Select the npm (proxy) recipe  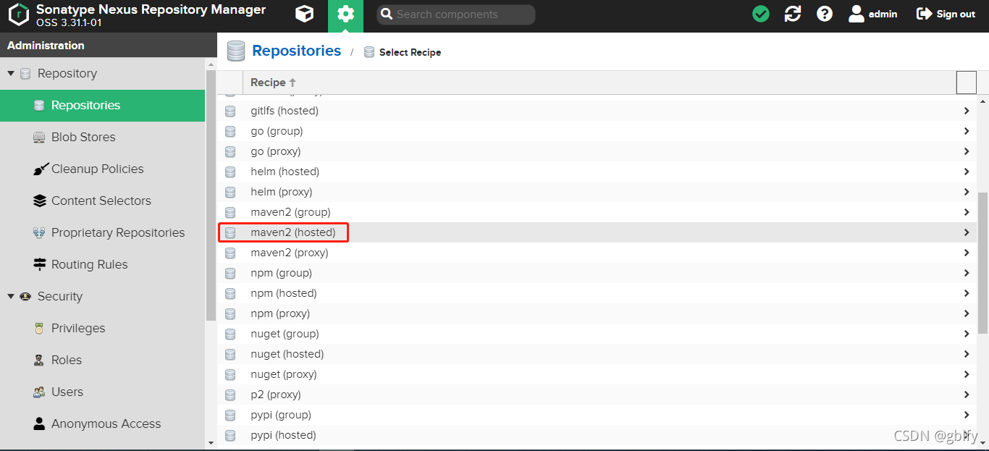tap(597, 313)
